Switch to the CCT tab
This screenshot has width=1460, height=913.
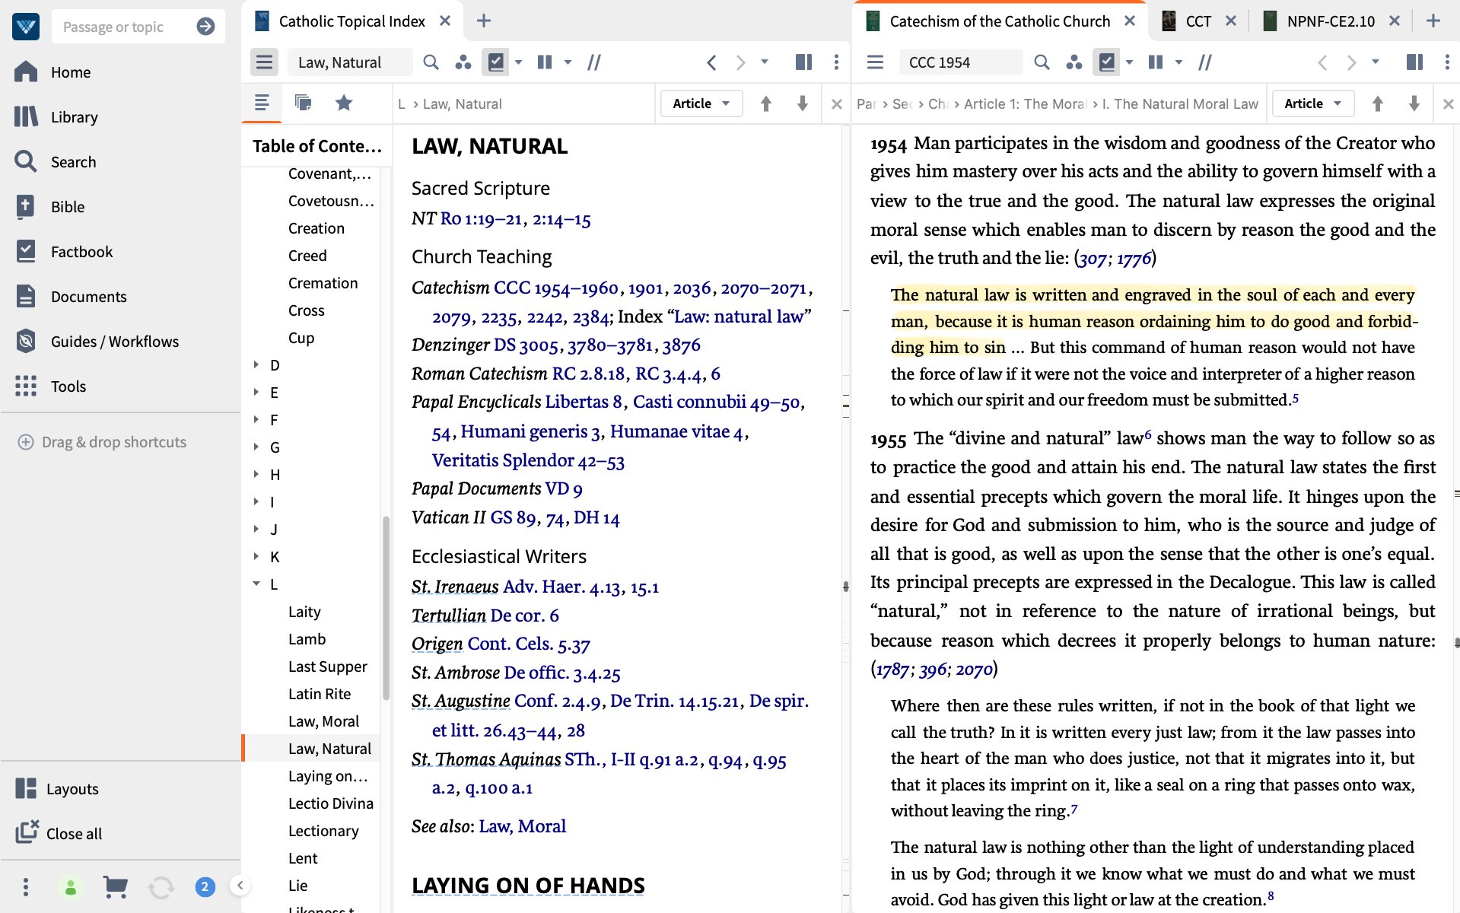click(x=1198, y=21)
